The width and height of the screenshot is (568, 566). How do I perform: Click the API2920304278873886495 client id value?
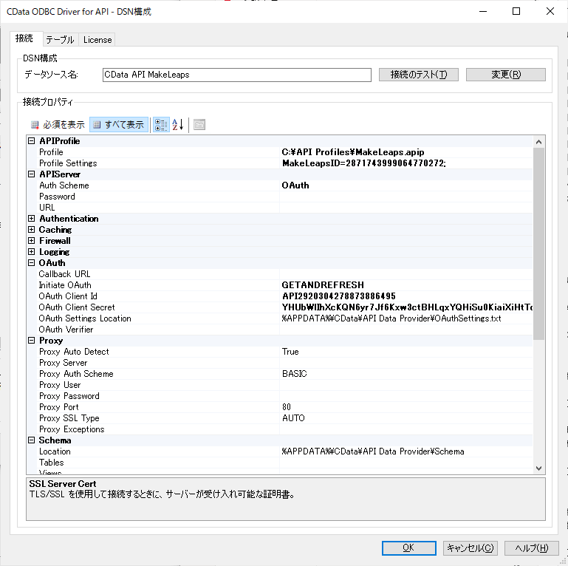pos(339,296)
